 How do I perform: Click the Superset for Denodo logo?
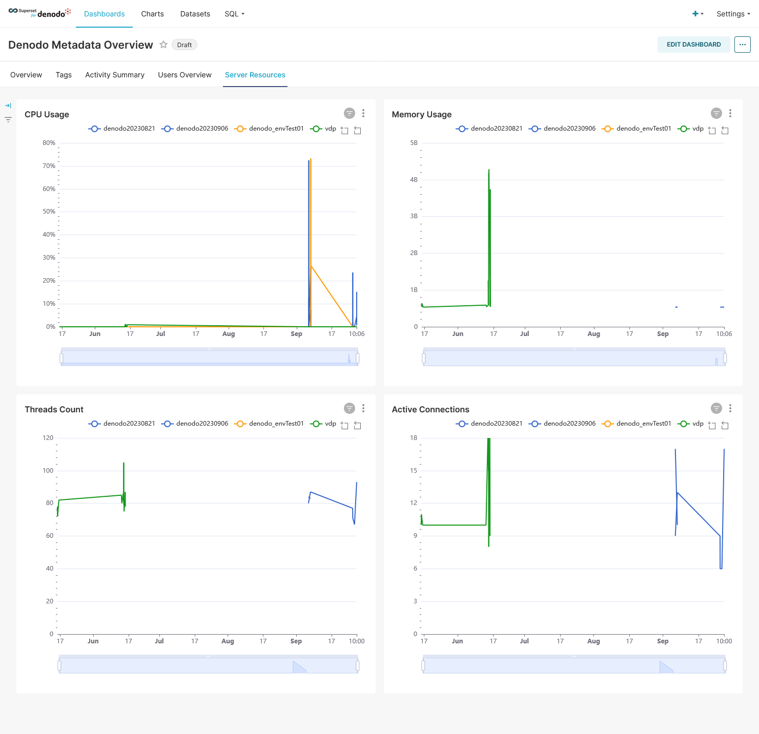(39, 13)
